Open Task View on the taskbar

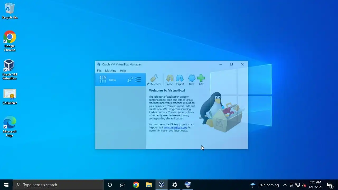123,185
